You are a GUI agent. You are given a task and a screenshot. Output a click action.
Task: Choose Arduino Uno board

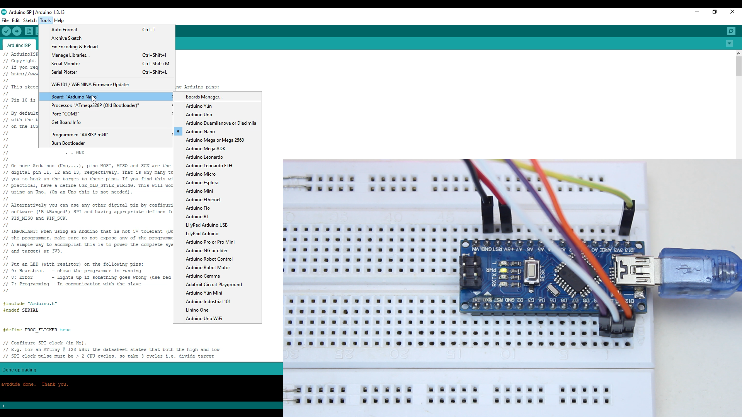point(199,115)
